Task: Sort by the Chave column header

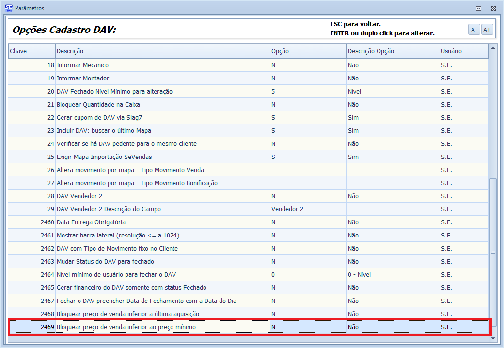Action: click(31, 51)
